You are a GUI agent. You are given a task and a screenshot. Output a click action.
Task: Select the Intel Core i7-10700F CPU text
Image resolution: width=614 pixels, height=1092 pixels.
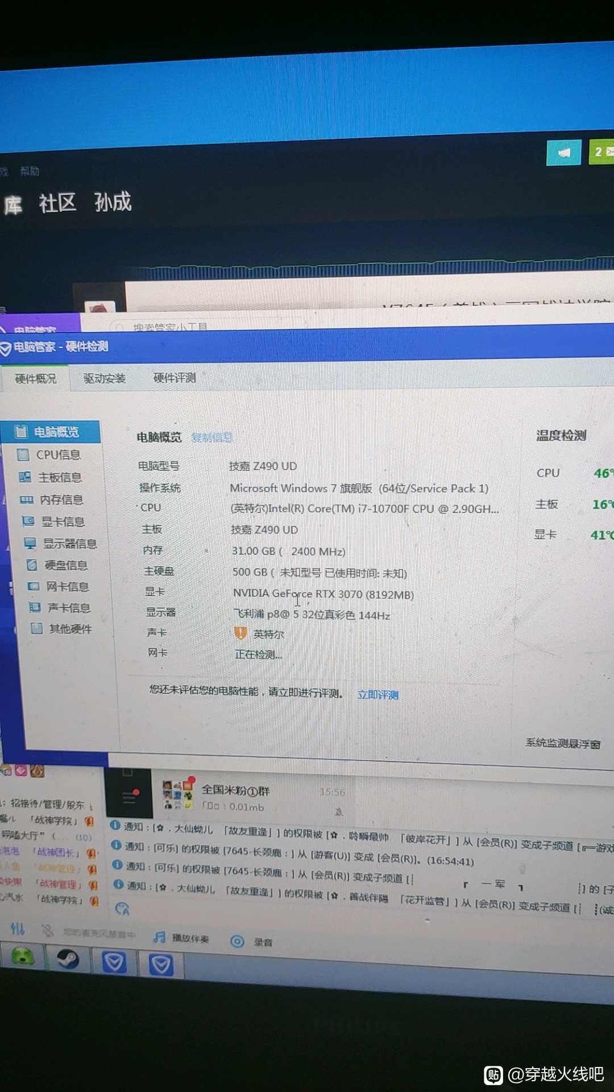pos(364,508)
